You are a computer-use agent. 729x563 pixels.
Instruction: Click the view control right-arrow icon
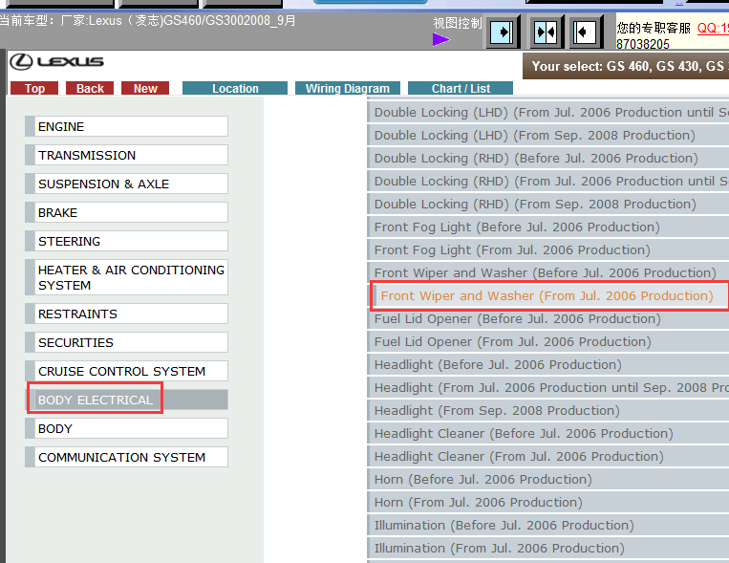[x=503, y=32]
